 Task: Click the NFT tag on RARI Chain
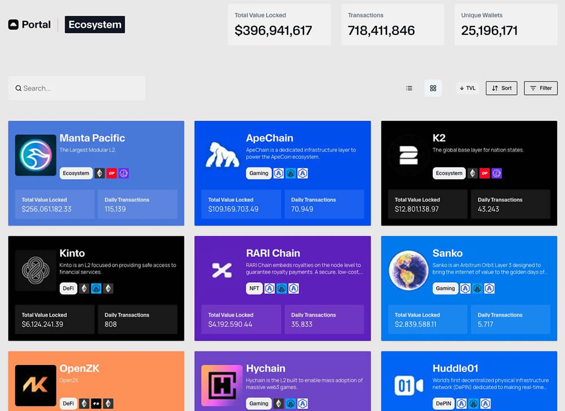coord(254,288)
